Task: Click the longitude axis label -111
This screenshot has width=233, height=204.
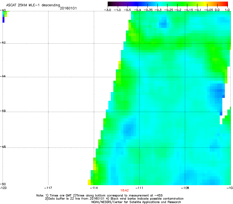Action: point(139,188)
